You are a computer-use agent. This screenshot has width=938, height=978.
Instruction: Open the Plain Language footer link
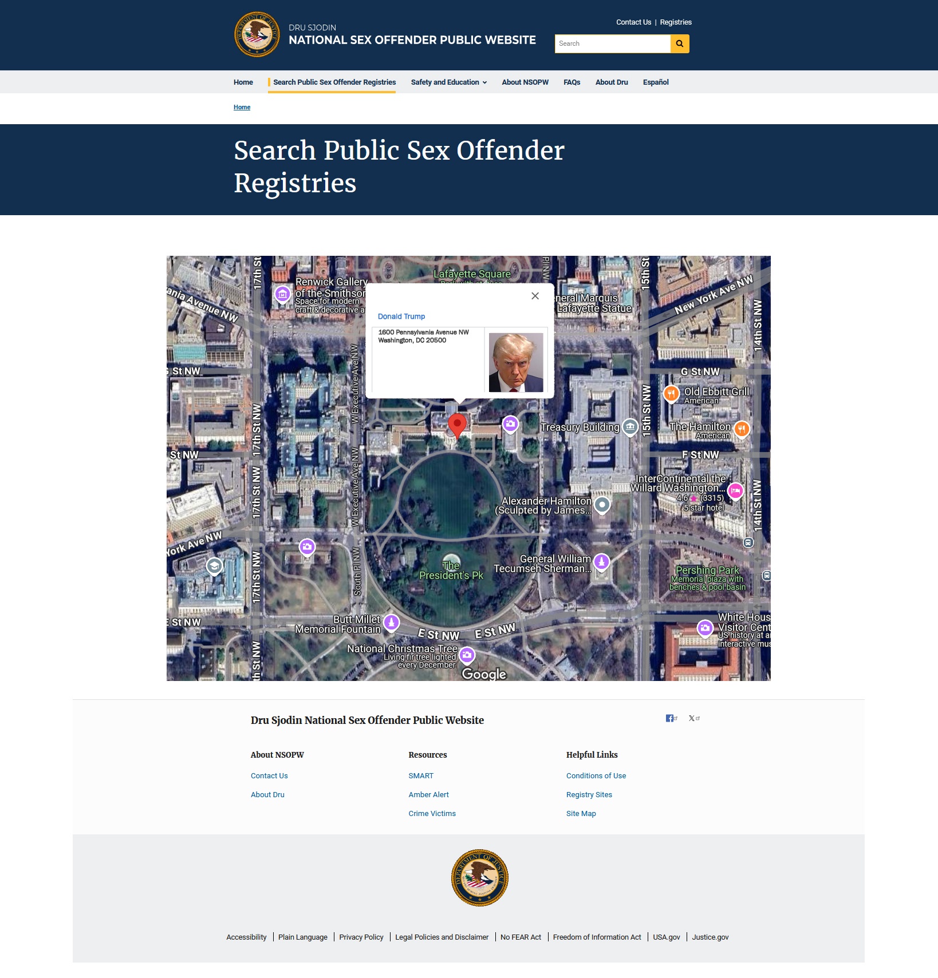pos(303,937)
